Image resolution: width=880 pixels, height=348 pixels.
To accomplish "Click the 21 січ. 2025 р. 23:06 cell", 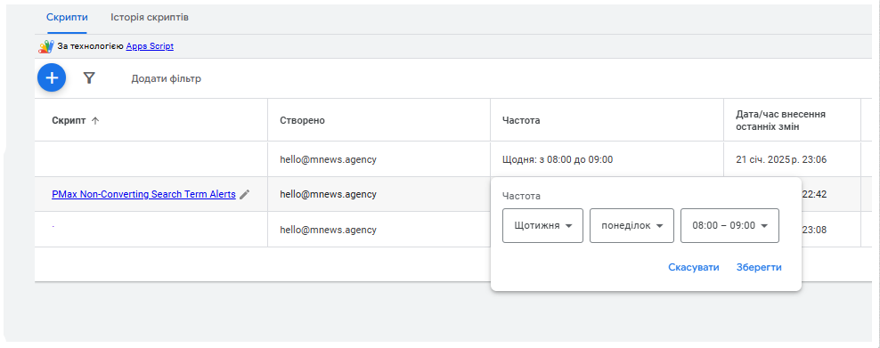I will pos(781,159).
